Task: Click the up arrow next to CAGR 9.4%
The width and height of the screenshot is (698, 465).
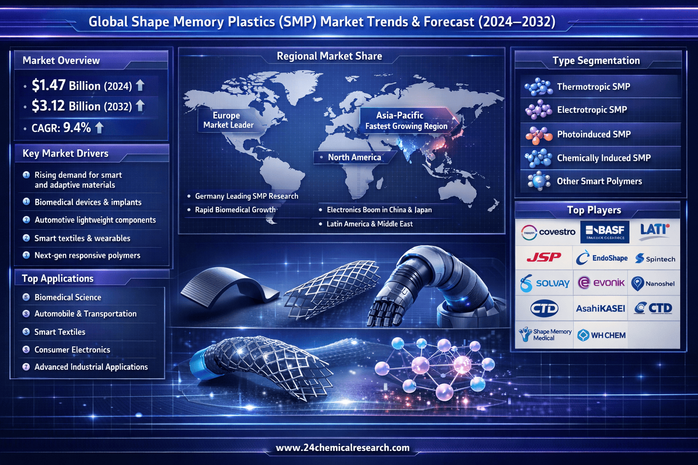Action: [x=99, y=128]
